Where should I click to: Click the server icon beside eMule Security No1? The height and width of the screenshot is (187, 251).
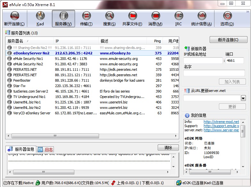pos(10,59)
